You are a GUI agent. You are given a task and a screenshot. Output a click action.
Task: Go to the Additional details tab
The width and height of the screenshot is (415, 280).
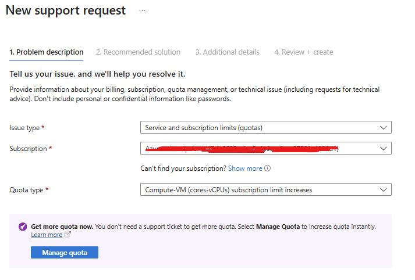click(228, 52)
